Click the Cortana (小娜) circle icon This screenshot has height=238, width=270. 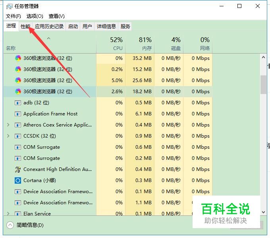point(18,180)
